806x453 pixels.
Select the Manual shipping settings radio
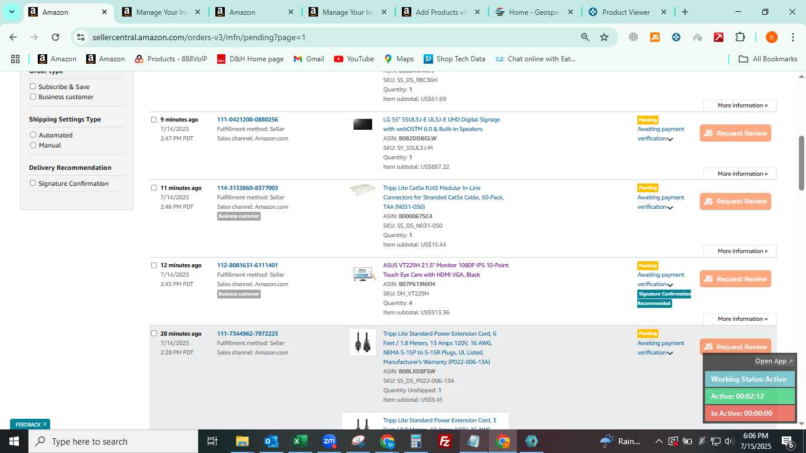click(x=33, y=145)
